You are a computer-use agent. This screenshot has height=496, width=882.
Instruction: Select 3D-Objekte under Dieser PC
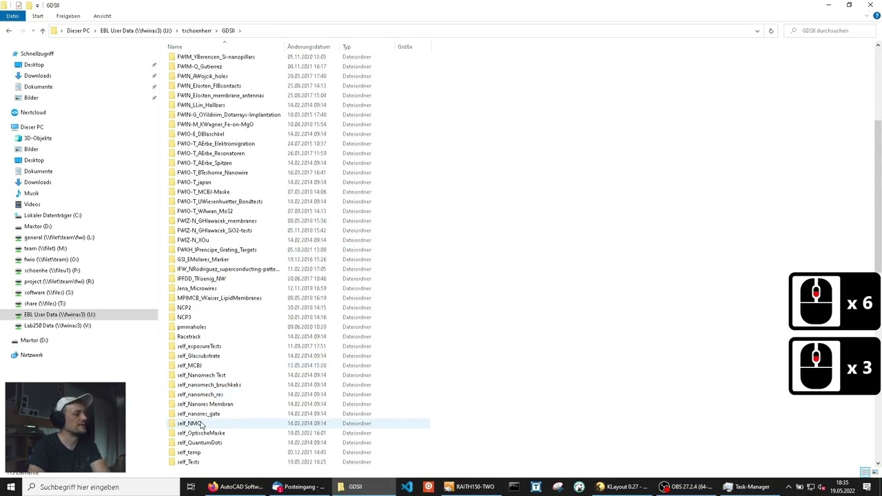tap(37, 138)
